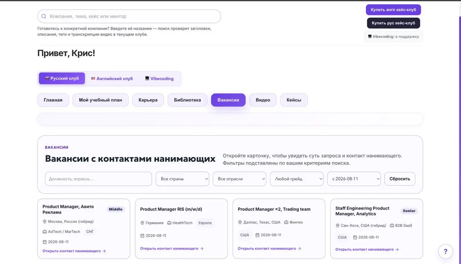This screenshot has height=264, width=461.
Task: Click Купить рус кейс-клуб button
Action: click(x=393, y=23)
